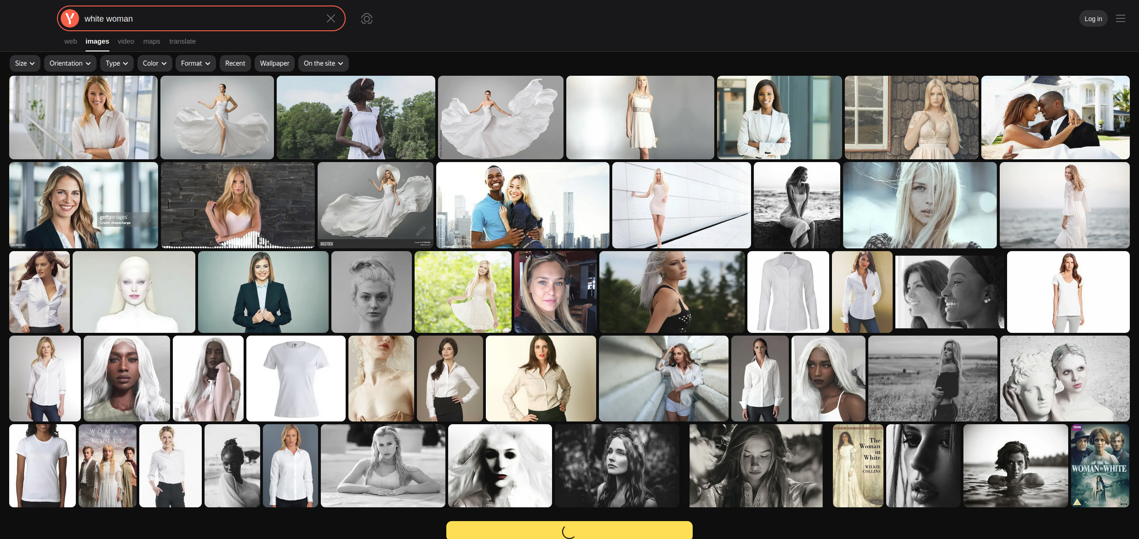Click the yellow loading more-images button

point(569,530)
